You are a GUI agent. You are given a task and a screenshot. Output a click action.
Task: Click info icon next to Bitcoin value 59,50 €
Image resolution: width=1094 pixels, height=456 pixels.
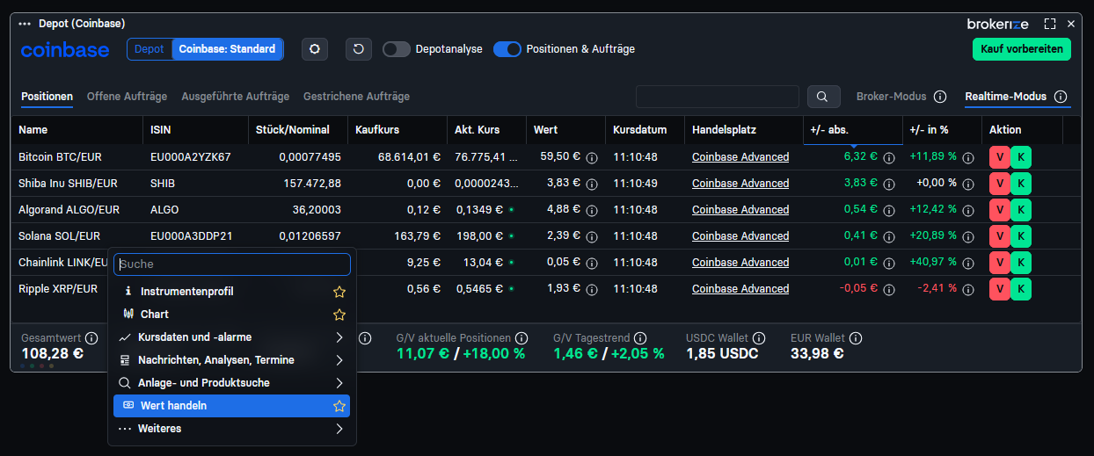tap(592, 158)
